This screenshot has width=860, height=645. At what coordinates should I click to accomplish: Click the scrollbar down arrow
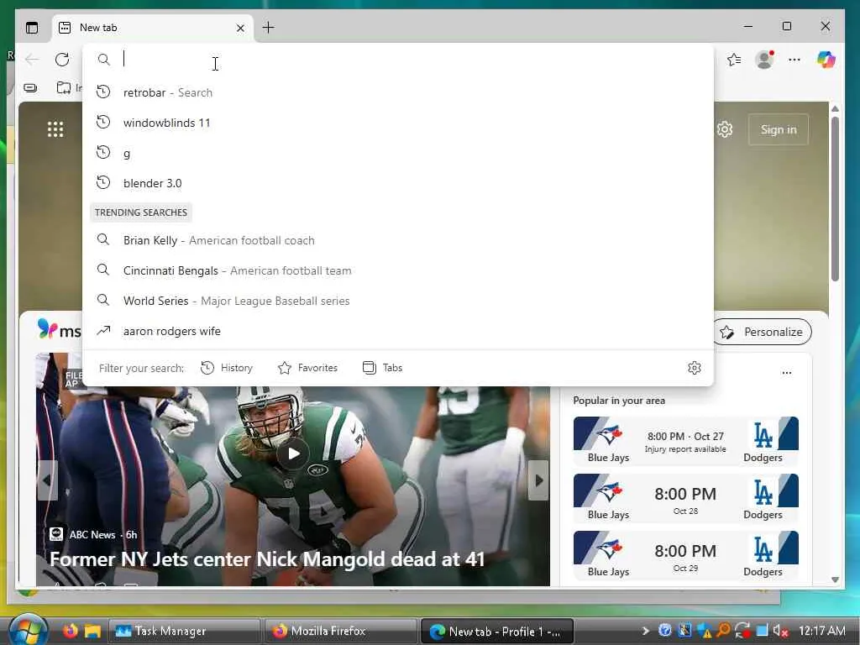coord(835,579)
